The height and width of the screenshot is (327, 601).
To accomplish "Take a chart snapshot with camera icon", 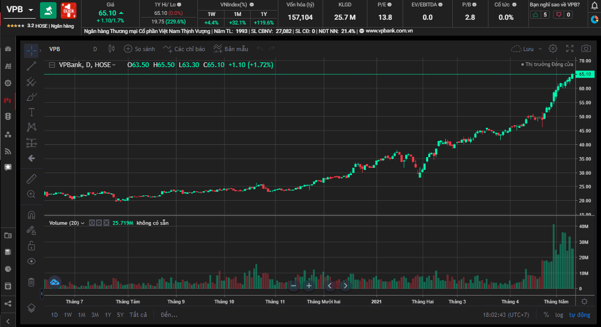I will point(586,48).
